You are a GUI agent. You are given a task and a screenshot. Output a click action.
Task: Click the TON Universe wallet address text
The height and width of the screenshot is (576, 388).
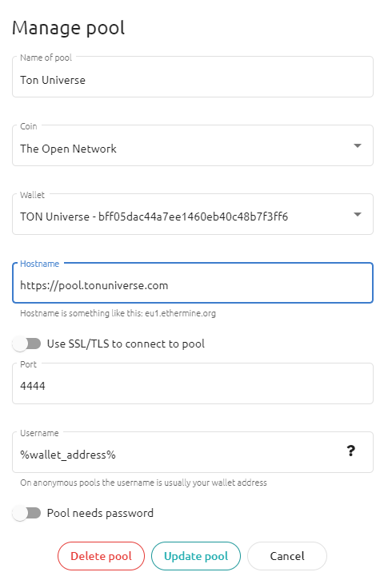pyautogui.click(x=154, y=216)
